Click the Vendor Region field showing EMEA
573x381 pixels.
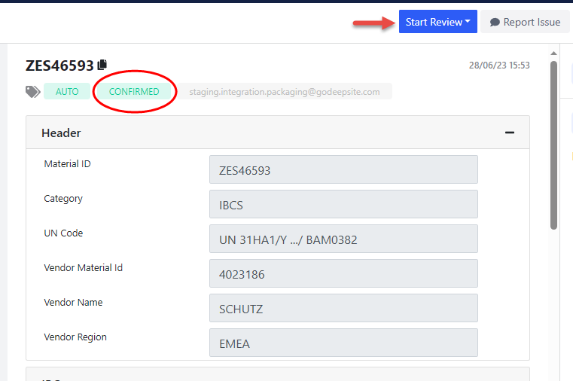[x=343, y=343]
